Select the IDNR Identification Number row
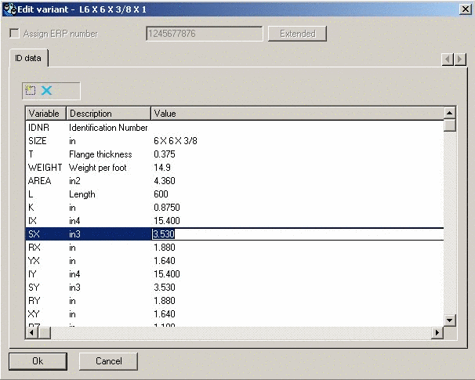 [235, 128]
